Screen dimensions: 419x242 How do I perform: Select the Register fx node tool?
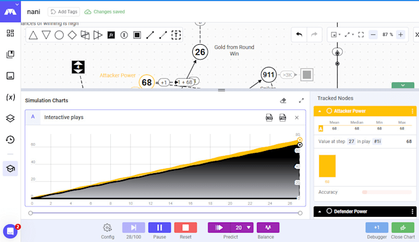111,35
